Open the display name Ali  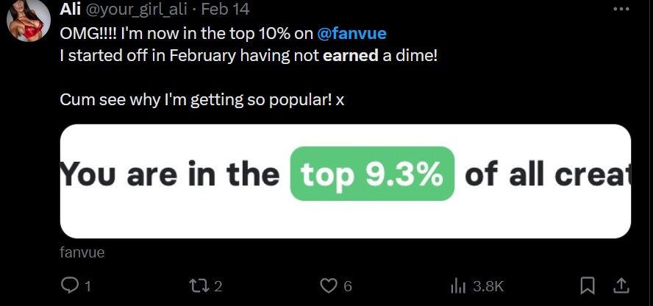click(x=71, y=10)
